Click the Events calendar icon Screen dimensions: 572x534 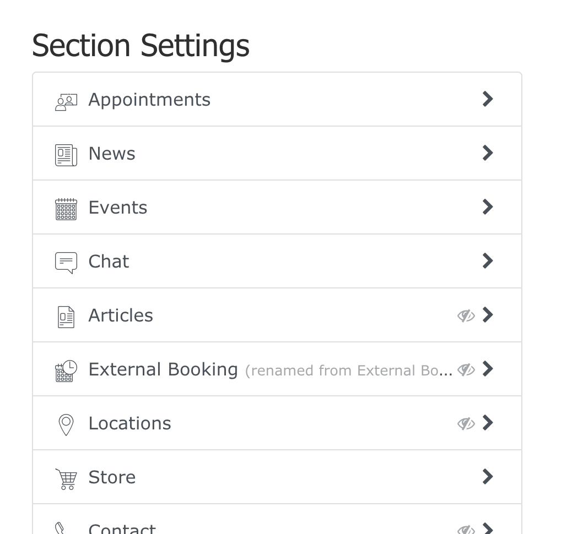point(66,209)
